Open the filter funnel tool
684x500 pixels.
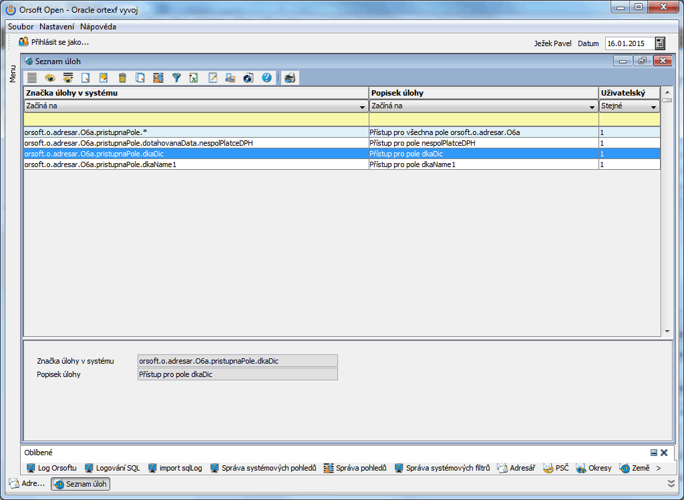[176, 78]
